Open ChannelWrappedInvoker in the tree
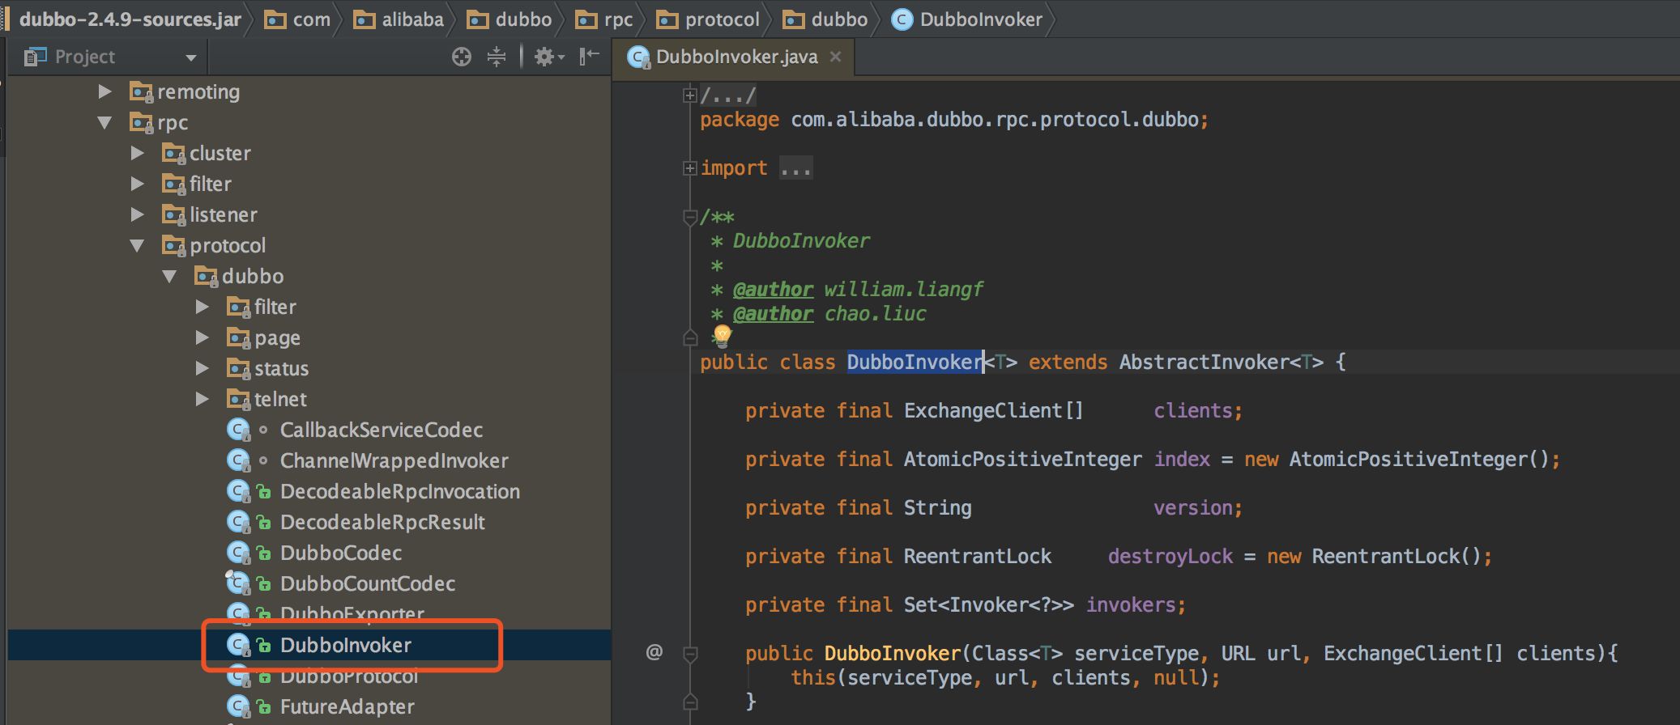The image size is (1680, 725). [394, 460]
